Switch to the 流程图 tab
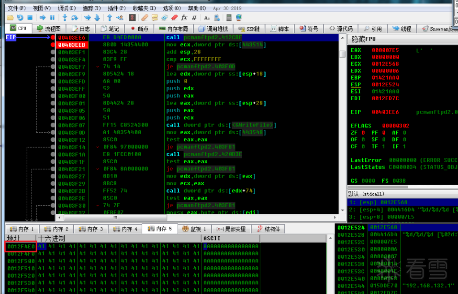 coord(49,29)
